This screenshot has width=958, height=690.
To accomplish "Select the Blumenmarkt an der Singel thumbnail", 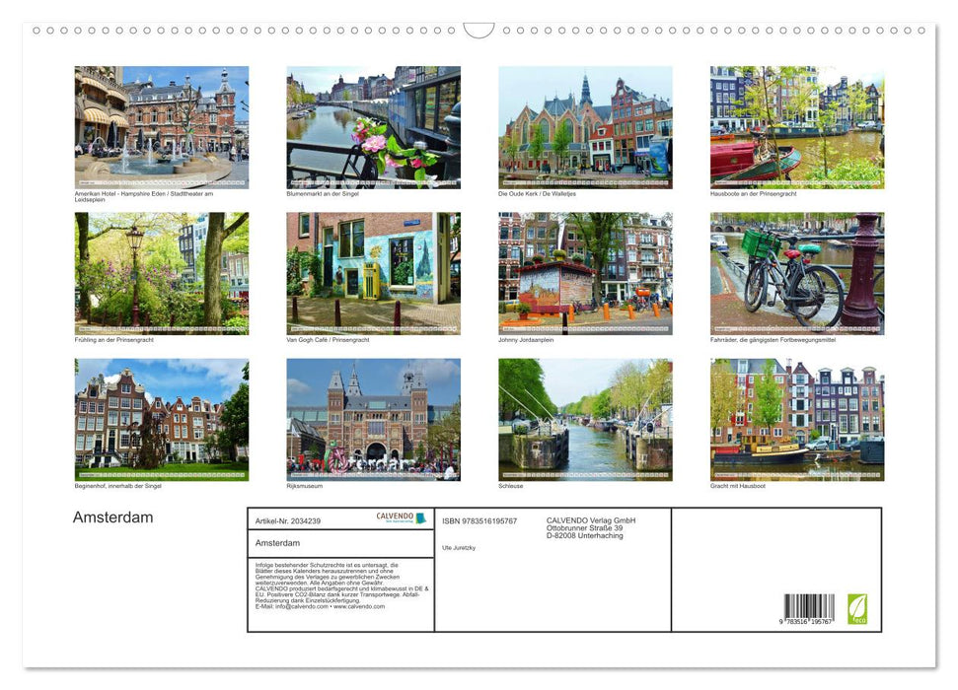I will click(373, 126).
